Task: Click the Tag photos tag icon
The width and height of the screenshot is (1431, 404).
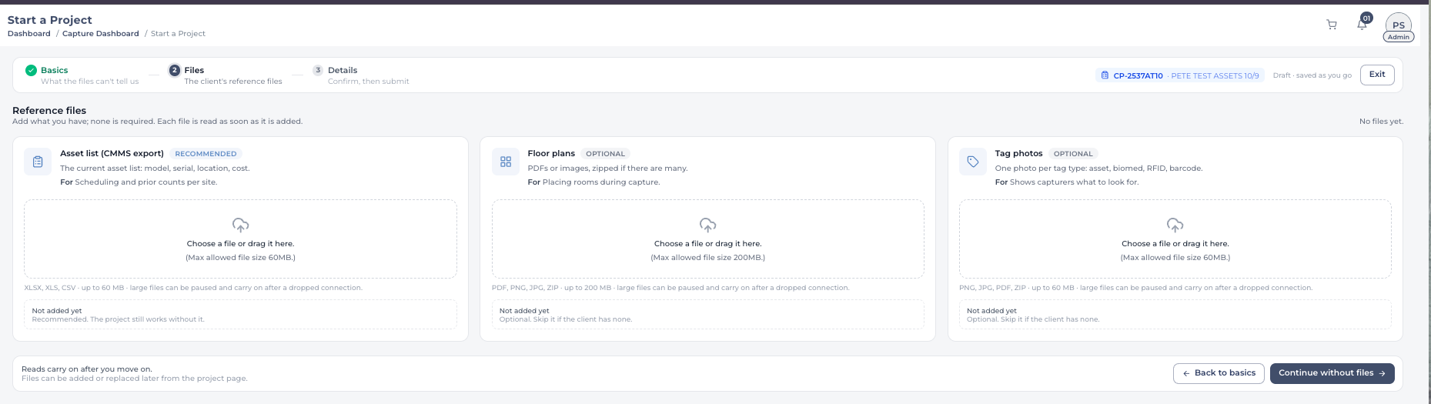Action: [973, 162]
